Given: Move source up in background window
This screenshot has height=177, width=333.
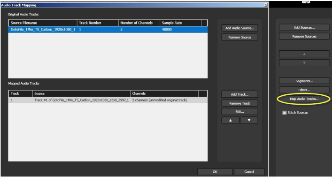Looking at the screenshot, I should click(304, 54).
